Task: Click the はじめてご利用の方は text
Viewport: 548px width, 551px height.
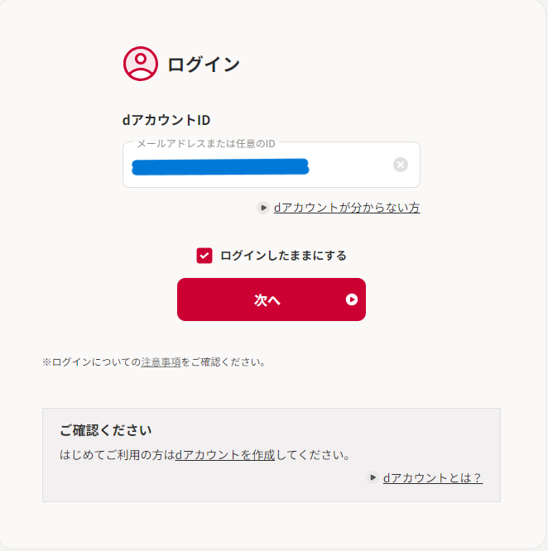Action: [118, 455]
